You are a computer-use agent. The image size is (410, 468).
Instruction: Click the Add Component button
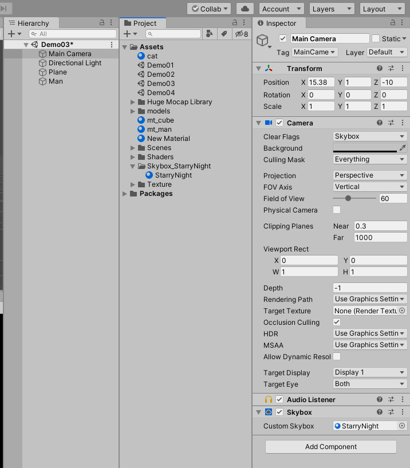tap(330, 446)
